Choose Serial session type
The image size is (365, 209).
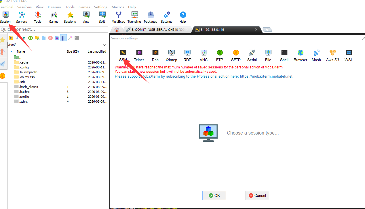pyautogui.click(x=252, y=56)
